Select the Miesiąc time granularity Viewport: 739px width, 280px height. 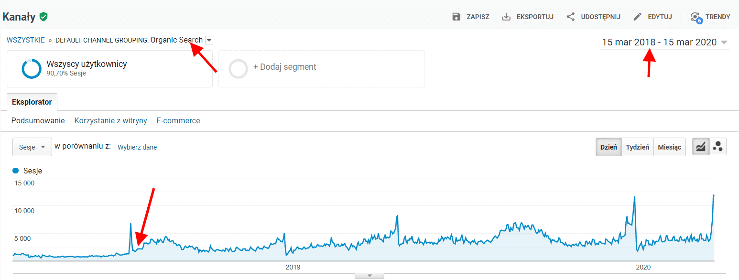[669, 147]
